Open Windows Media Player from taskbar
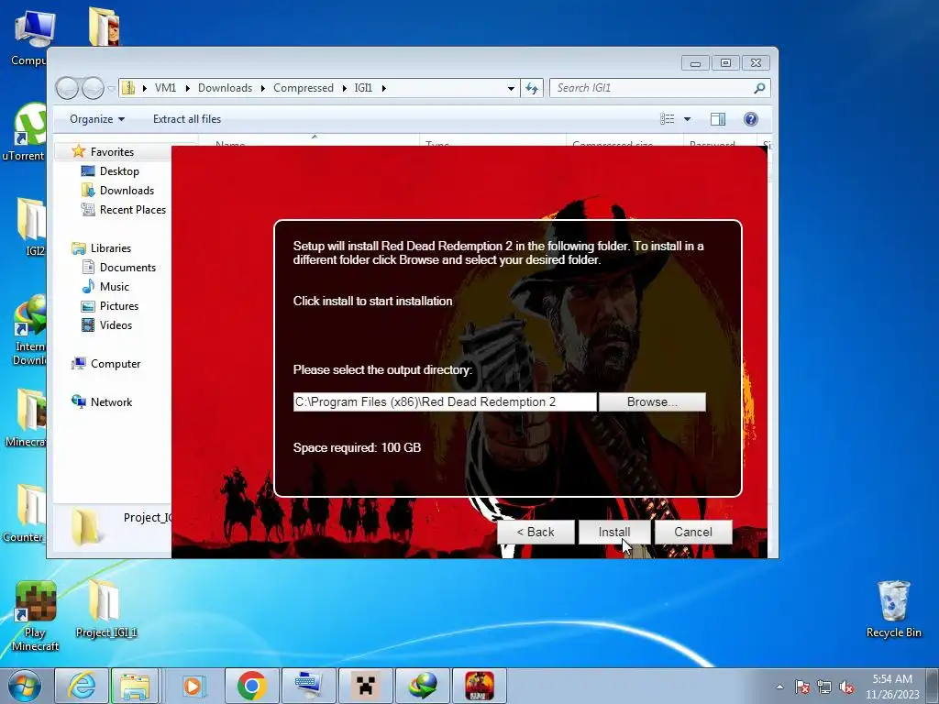 point(193,686)
